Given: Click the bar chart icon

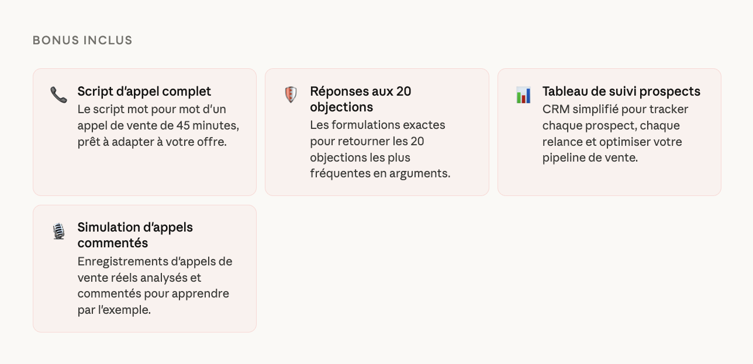Looking at the screenshot, I should coord(523,94).
